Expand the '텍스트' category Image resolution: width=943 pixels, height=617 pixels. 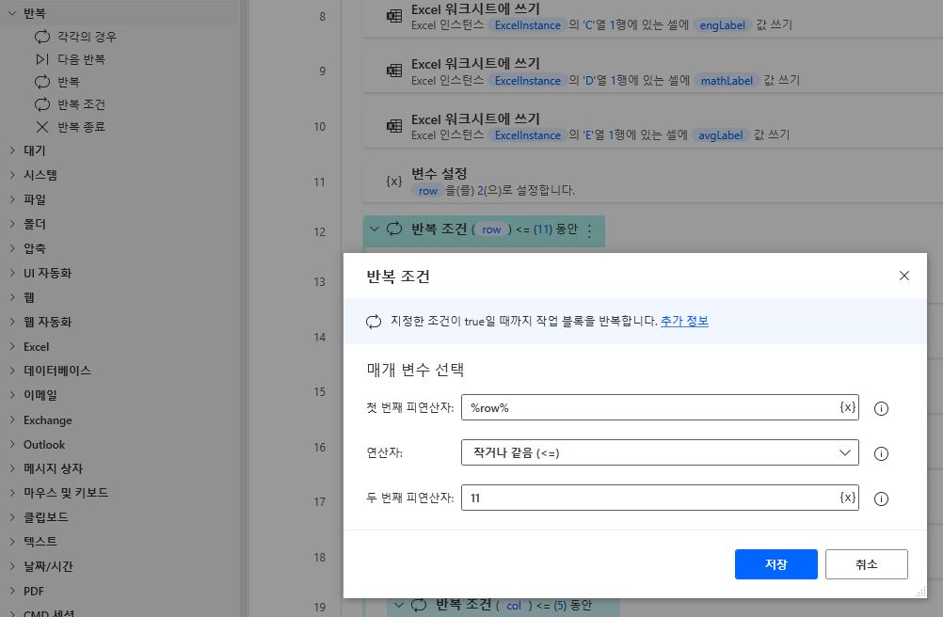(12, 542)
